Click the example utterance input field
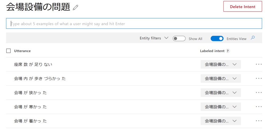Viewport: 269px width, 132px height. point(134,24)
